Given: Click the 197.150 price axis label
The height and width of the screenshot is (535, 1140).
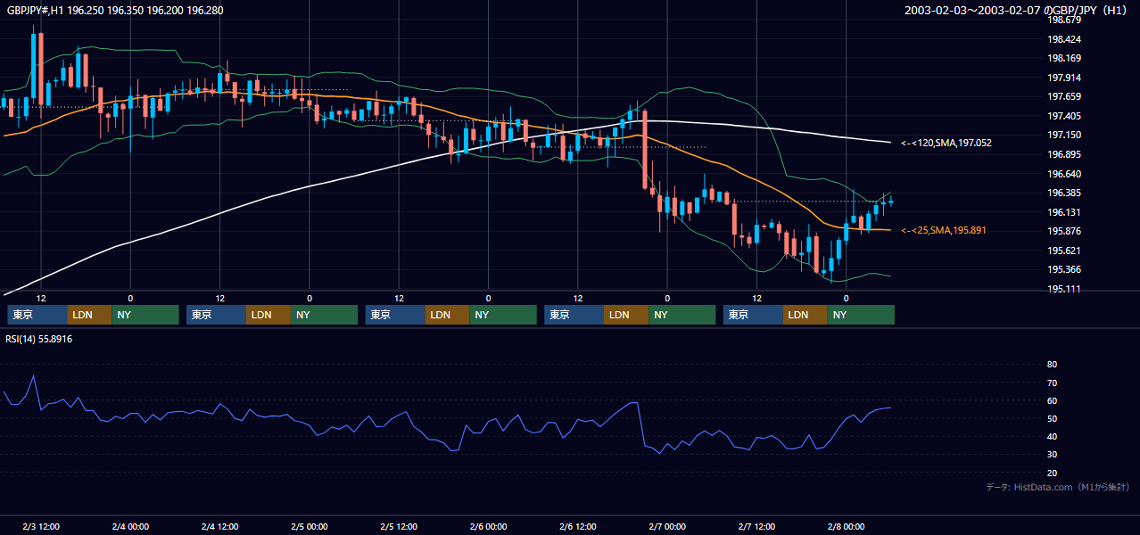Looking at the screenshot, I should tap(1065, 136).
